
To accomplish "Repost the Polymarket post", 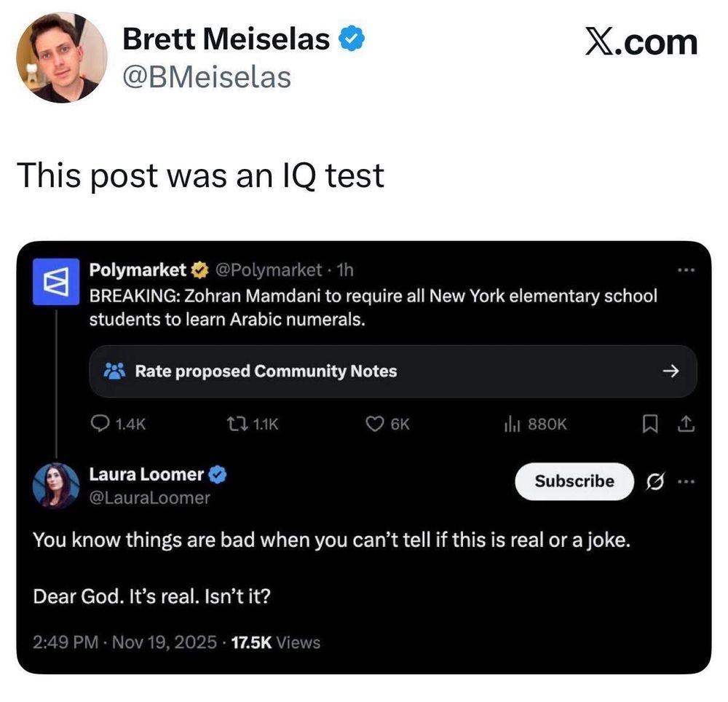I will tap(237, 424).
